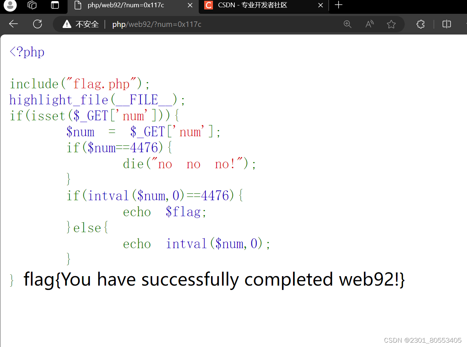Open split screen view icon
467x347 pixels.
(x=447, y=24)
